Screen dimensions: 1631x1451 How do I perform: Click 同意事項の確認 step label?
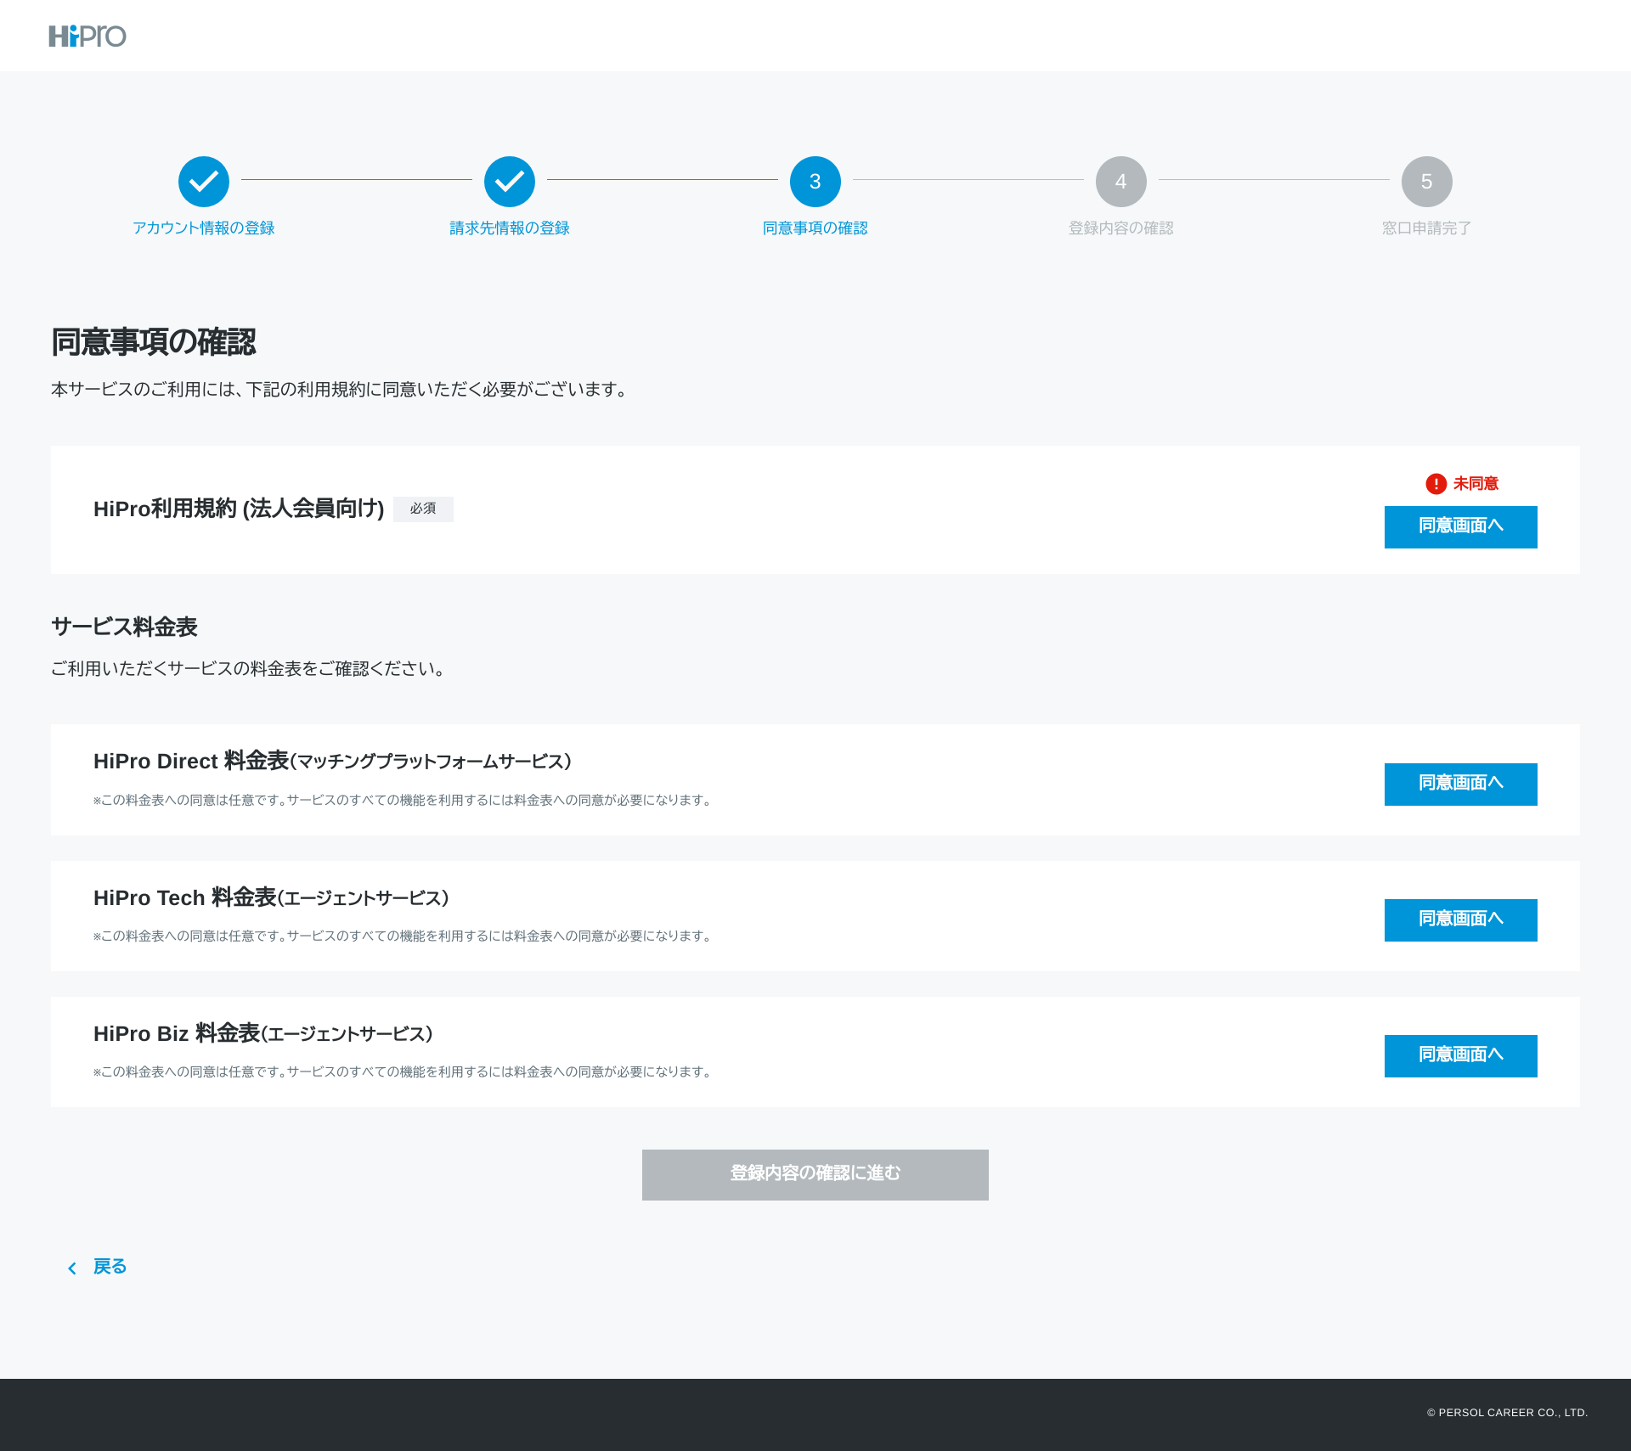pyautogui.click(x=815, y=228)
